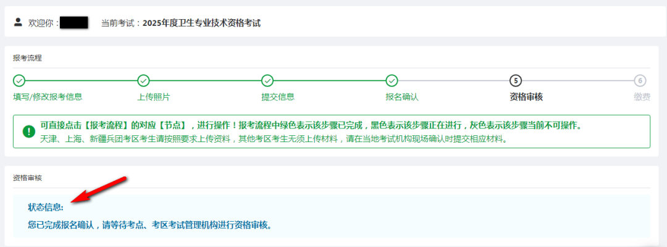Click the notice line about 天津、上海、新疆兵团考区
Screen dimensions: 667x247
pyautogui.click(x=274, y=139)
